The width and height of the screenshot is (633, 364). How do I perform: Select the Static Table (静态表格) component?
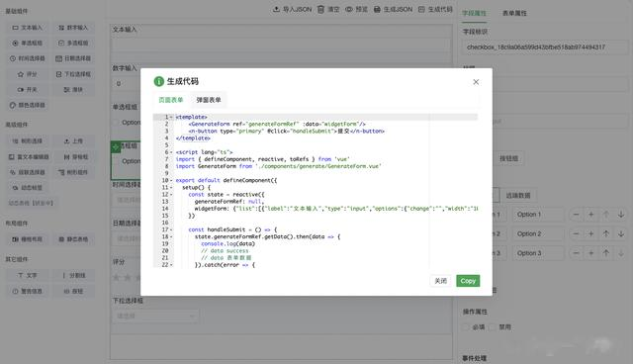73,239
